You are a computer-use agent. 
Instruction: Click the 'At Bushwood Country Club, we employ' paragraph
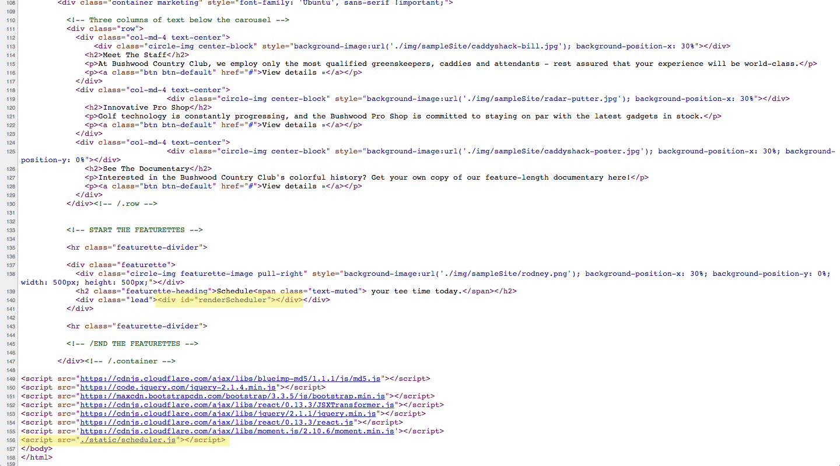coord(451,64)
